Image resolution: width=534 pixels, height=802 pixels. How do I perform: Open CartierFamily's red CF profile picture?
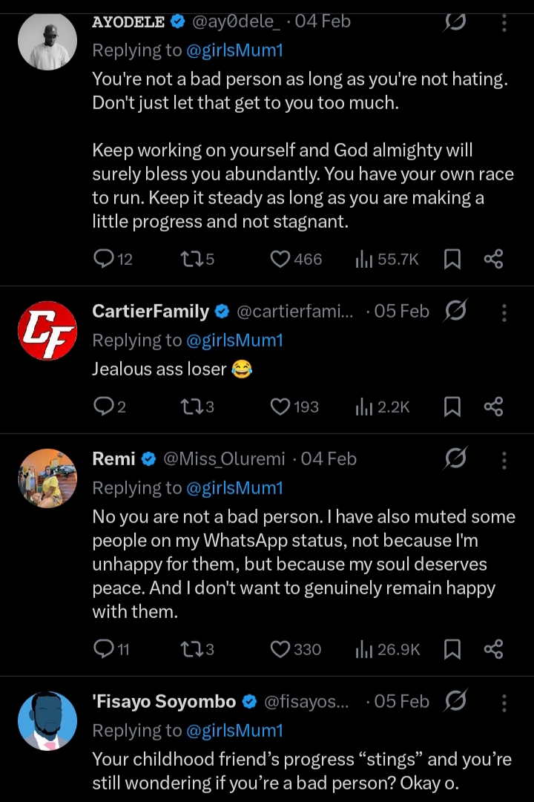point(47,330)
